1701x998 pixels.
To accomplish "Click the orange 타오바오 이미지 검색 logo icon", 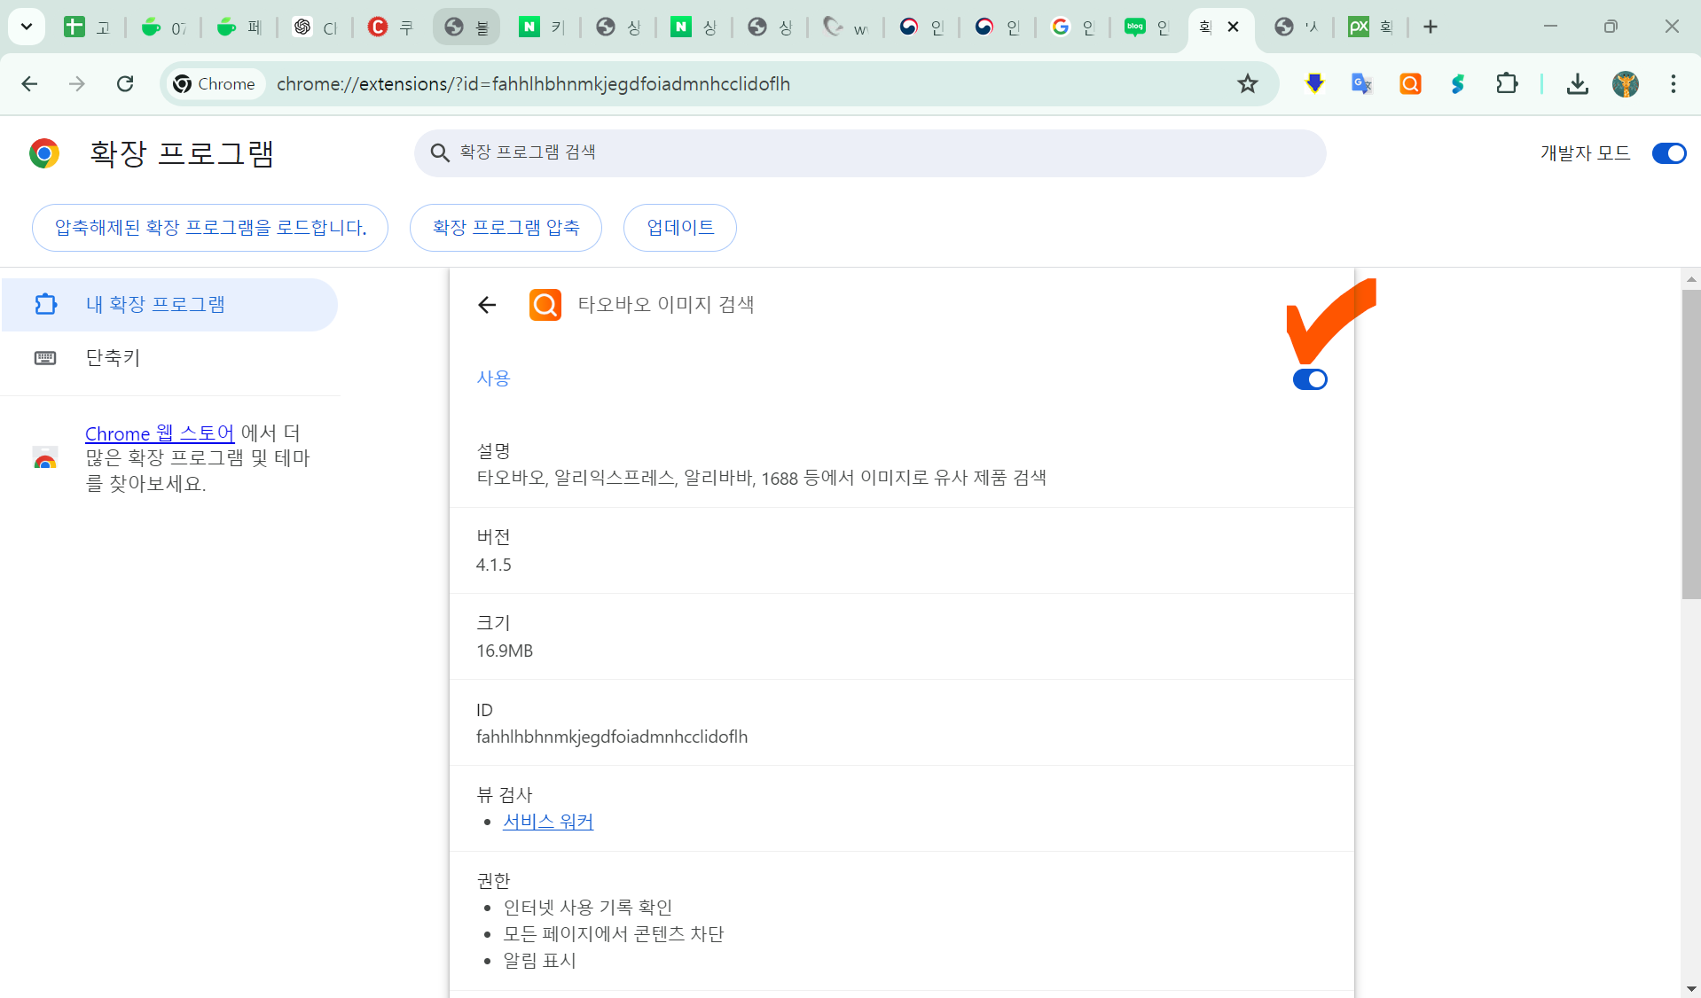I will tap(545, 305).
